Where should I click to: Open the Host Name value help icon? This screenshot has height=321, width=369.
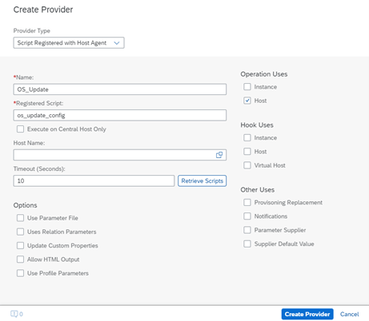219,155
